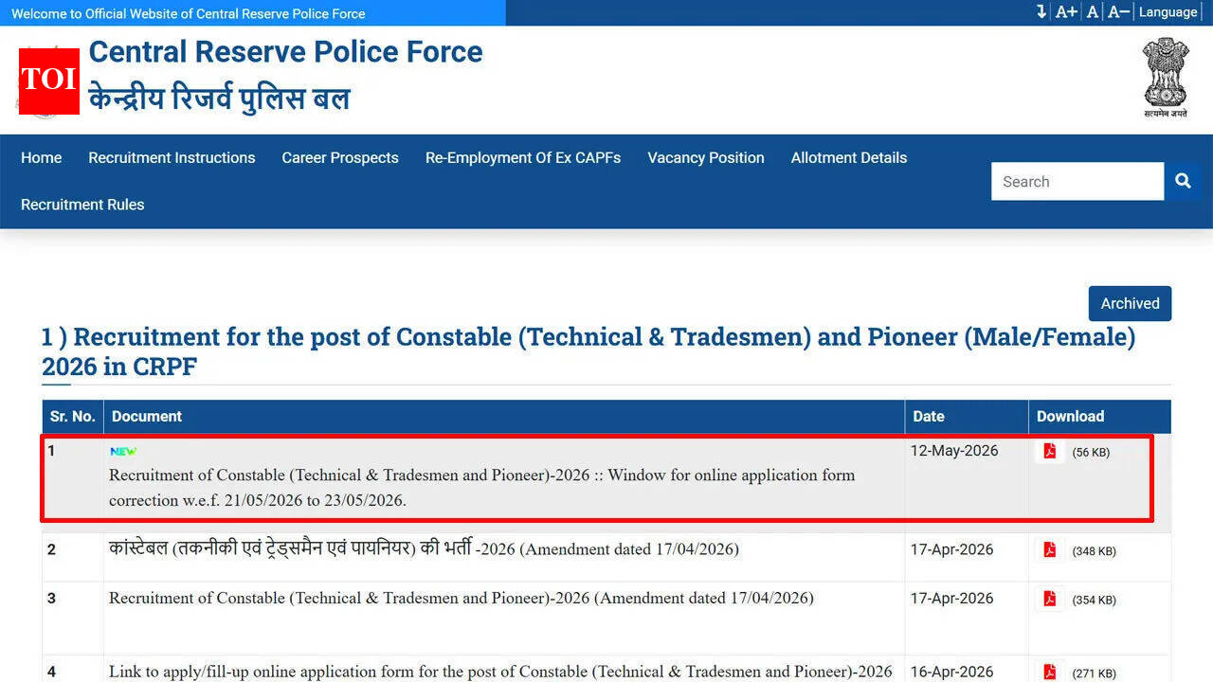Open the Language selector

[1168, 11]
